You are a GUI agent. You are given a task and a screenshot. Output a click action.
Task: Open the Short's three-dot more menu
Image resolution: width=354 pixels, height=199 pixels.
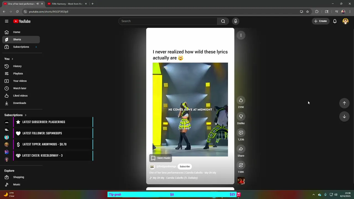241,35
